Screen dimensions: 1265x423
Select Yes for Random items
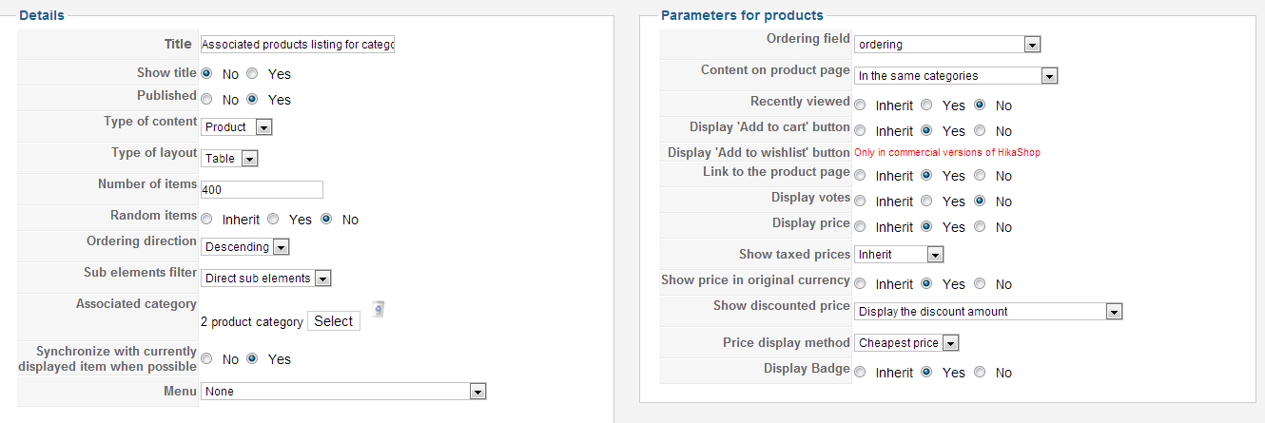(x=273, y=219)
